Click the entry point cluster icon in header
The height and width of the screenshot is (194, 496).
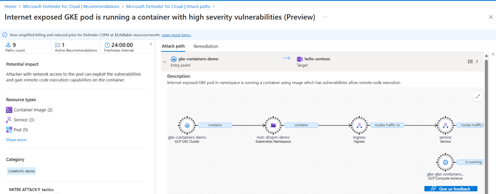pos(173,59)
